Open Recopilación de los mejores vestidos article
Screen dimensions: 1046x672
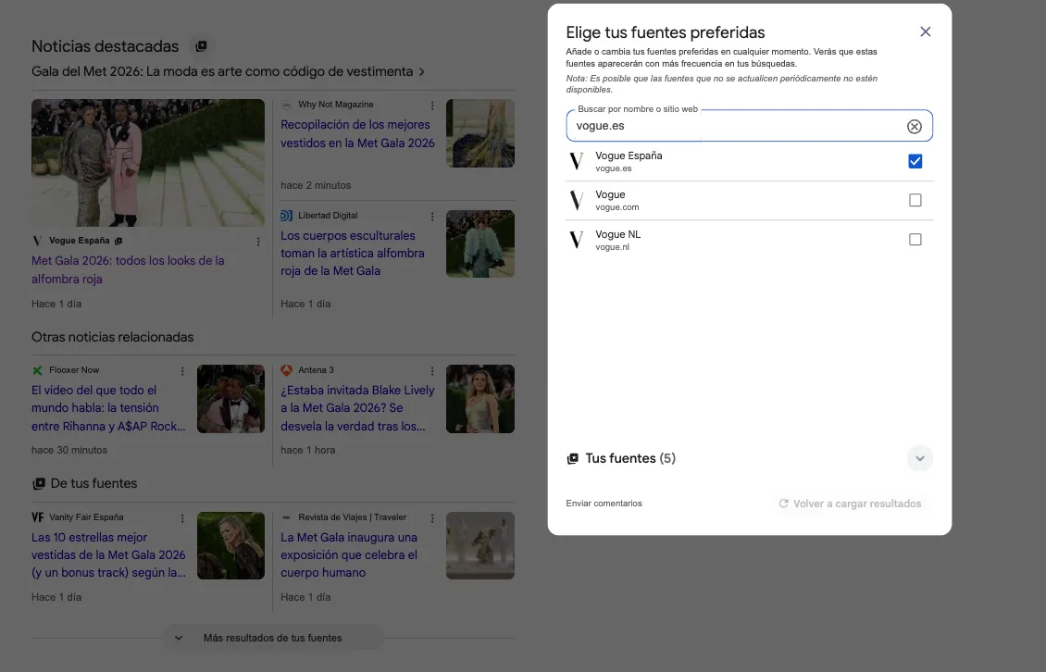tap(357, 133)
